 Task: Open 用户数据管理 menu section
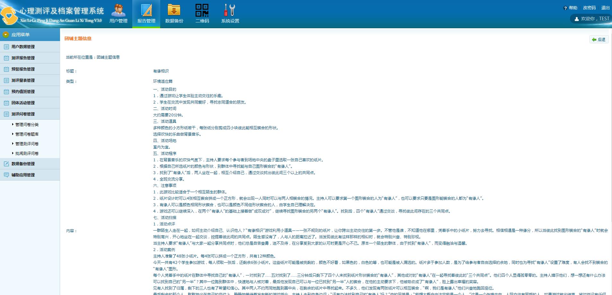coord(30,46)
